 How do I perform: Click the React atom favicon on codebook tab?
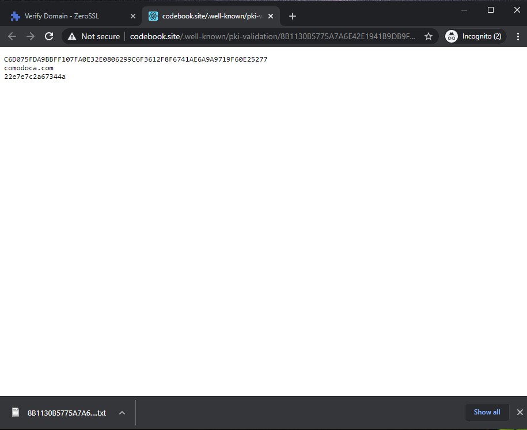pyautogui.click(x=153, y=16)
